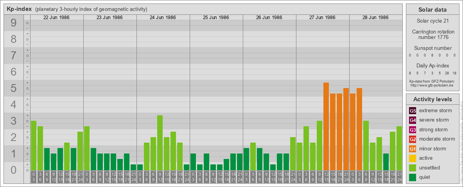Click the moderate storm legend label

[437, 139]
